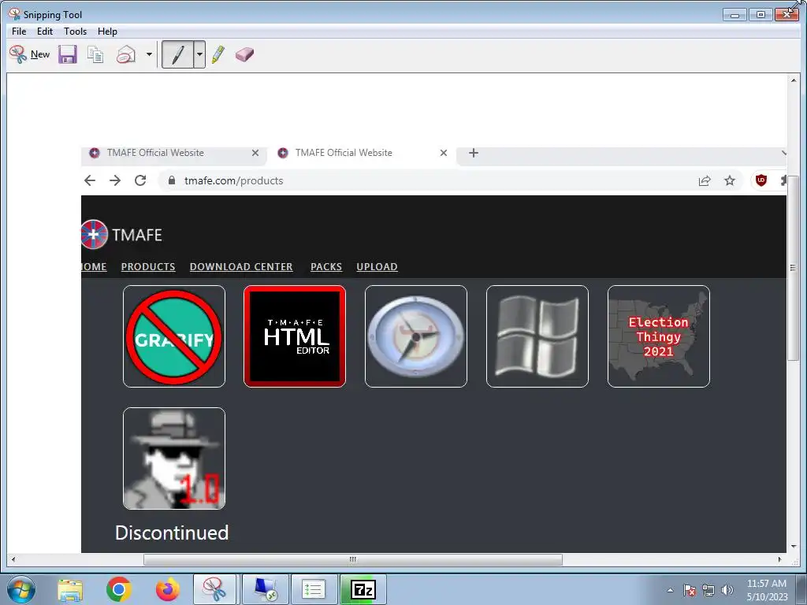Image resolution: width=807 pixels, height=605 pixels.
Task: Show hidden system tray icons
Action: click(x=670, y=590)
